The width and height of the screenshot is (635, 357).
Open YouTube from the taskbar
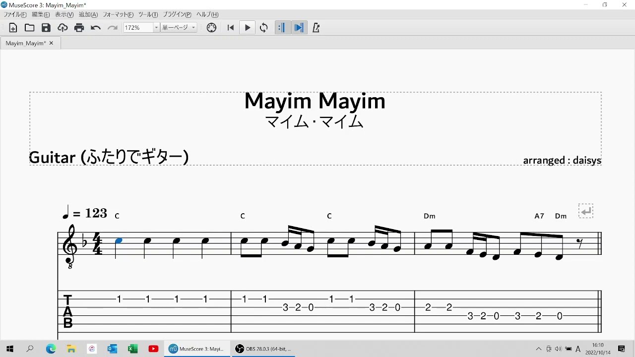[153, 349]
